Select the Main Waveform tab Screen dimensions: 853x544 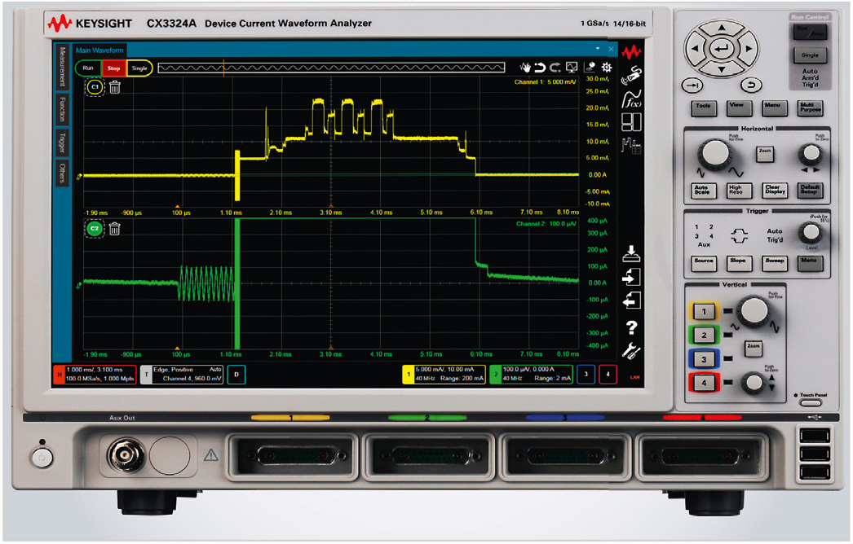pos(99,50)
